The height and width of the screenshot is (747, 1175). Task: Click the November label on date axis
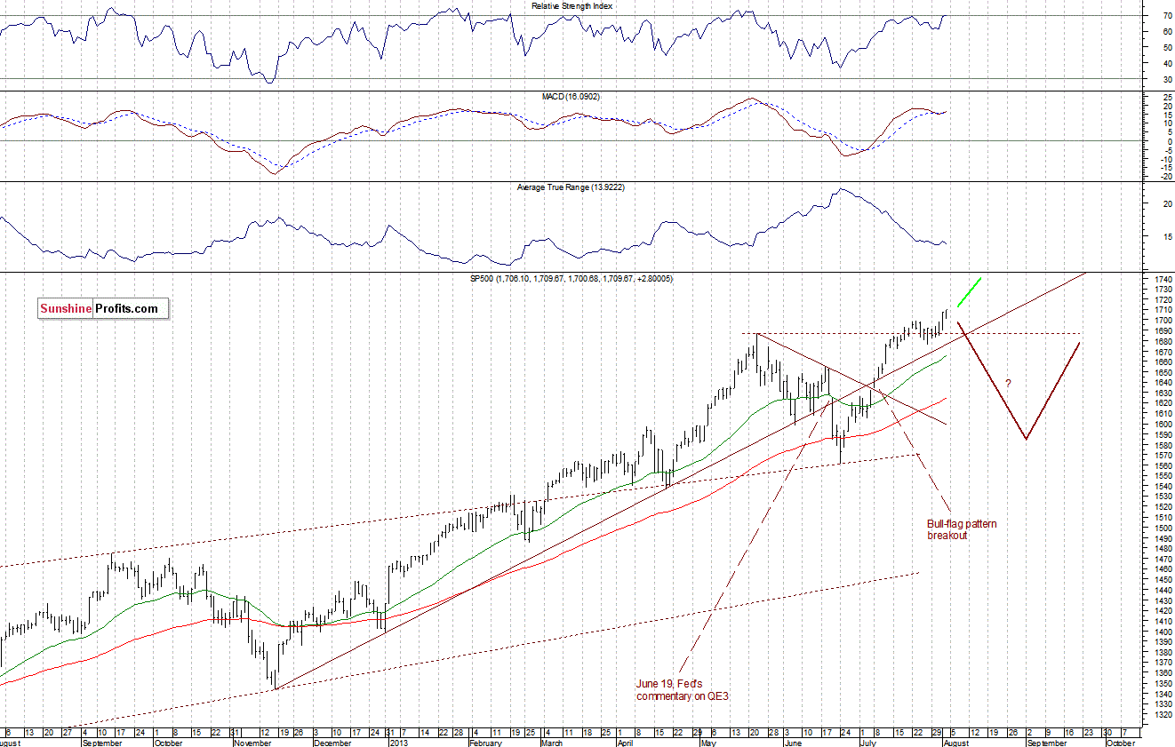(253, 742)
